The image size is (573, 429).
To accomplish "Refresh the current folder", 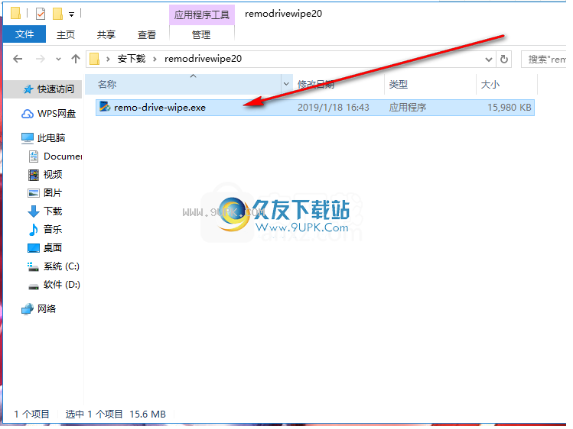I will 504,59.
